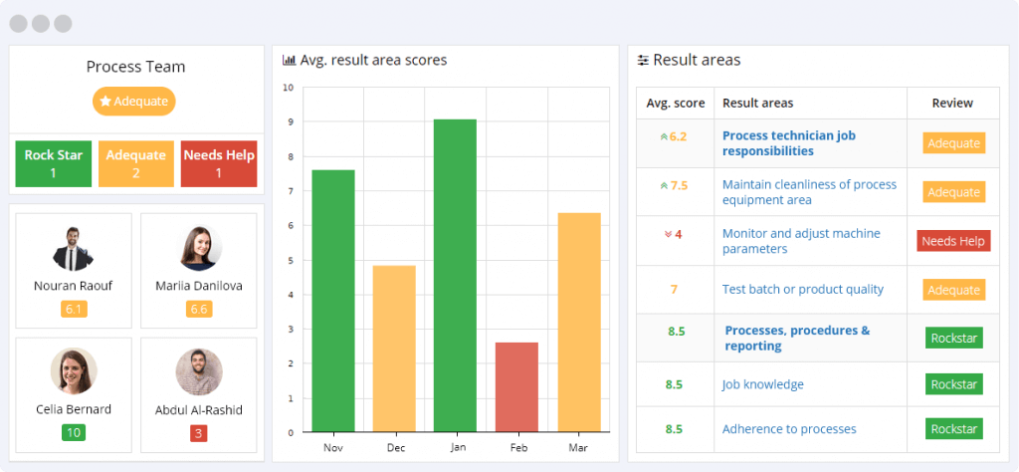
Task: Click the up arrow icon beside score 7.5
Action: click(x=663, y=185)
